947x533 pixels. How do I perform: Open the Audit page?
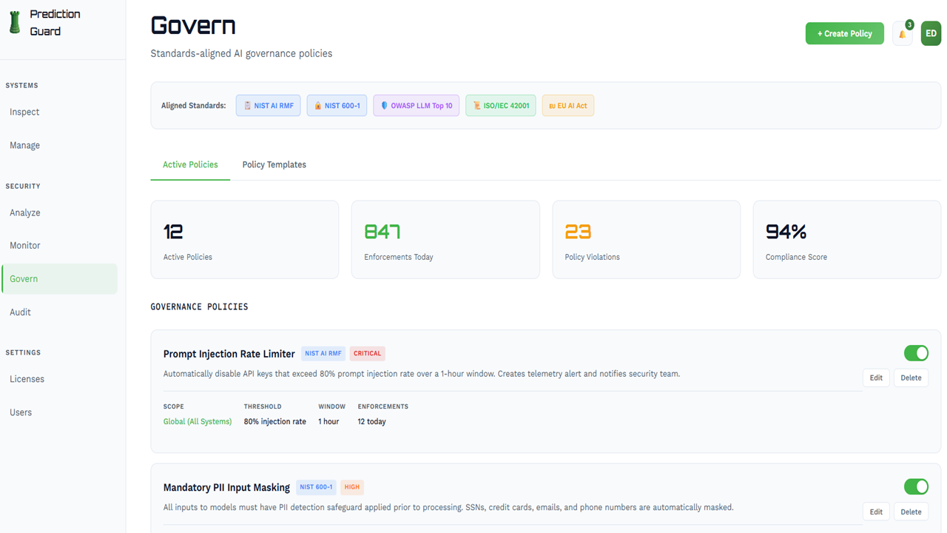pos(59,312)
